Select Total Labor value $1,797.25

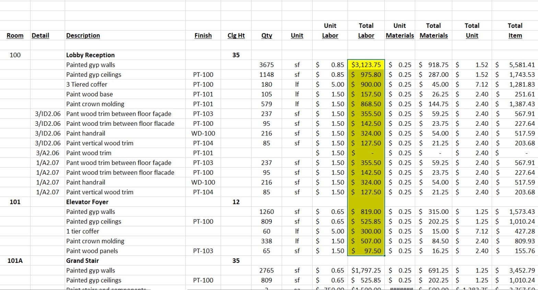pos(366,270)
